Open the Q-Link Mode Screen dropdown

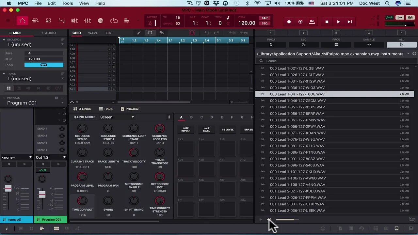(117, 117)
